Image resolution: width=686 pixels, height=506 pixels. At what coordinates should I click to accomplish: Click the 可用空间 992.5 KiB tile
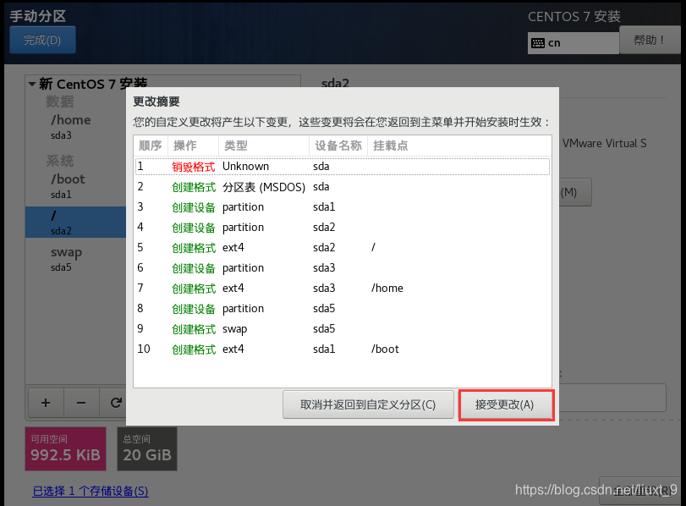click(x=65, y=448)
